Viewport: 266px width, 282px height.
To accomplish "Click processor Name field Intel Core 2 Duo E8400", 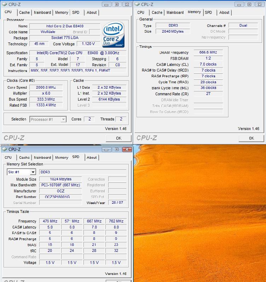I will pyautogui.click(x=65, y=26).
